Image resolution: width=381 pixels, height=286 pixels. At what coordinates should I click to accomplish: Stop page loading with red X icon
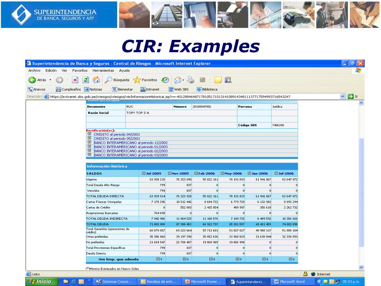tap(75, 80)
